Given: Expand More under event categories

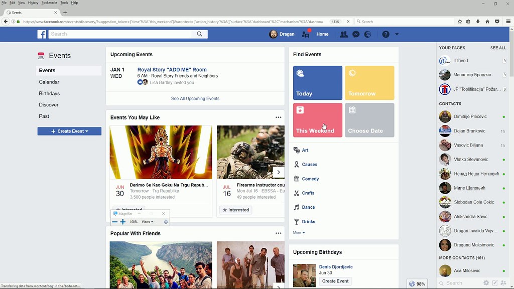Looking at the screenshot, I should tap(298, 232).
